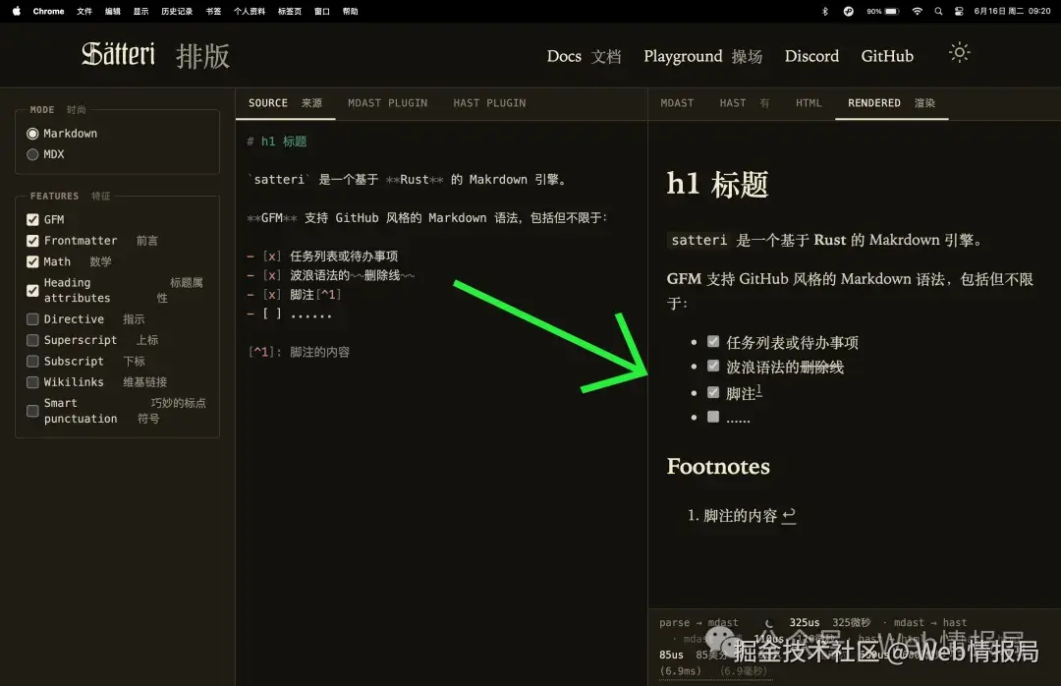Open the 书签 menu
The height and width of the screenshot is (686, 1061).
click(213, 11)
